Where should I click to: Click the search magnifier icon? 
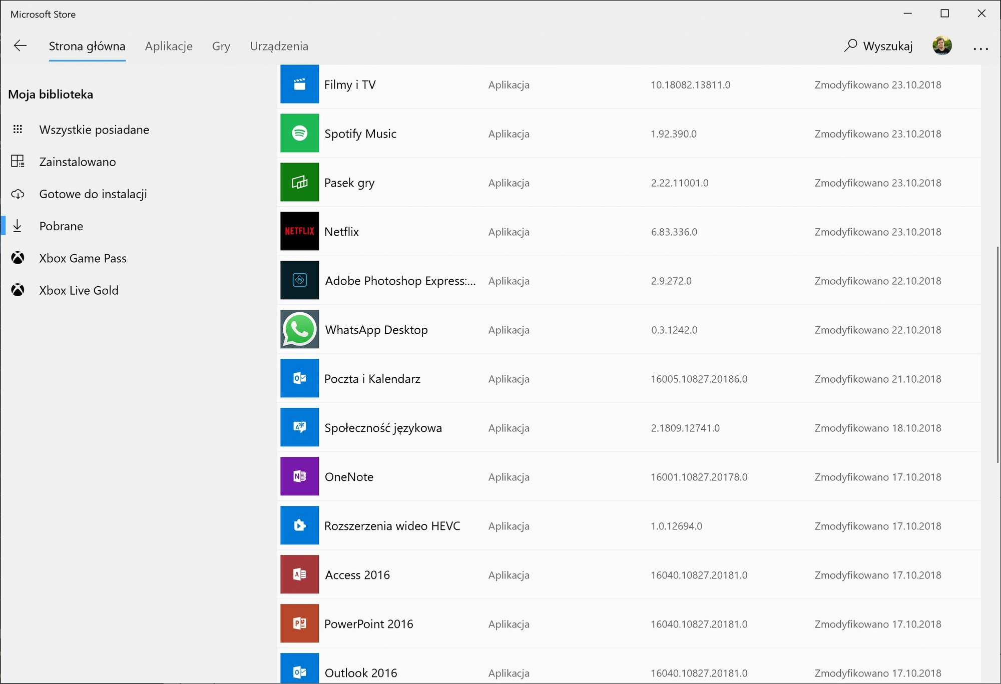[x=850, y=46]
